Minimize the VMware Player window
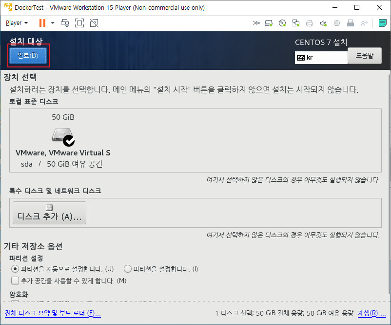391x325 pixels. 335,7
